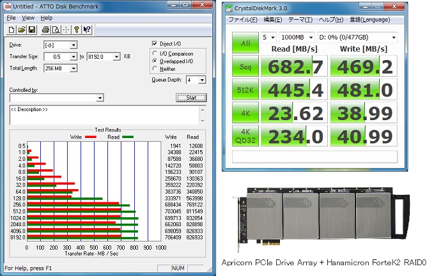This screenshot has width=434, height=276.
Task: Click Description box scroll up arrow
Action: click(x=203, y=109)
